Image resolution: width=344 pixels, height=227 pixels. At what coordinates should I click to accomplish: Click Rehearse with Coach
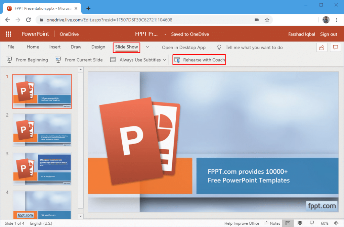[199, 60]
